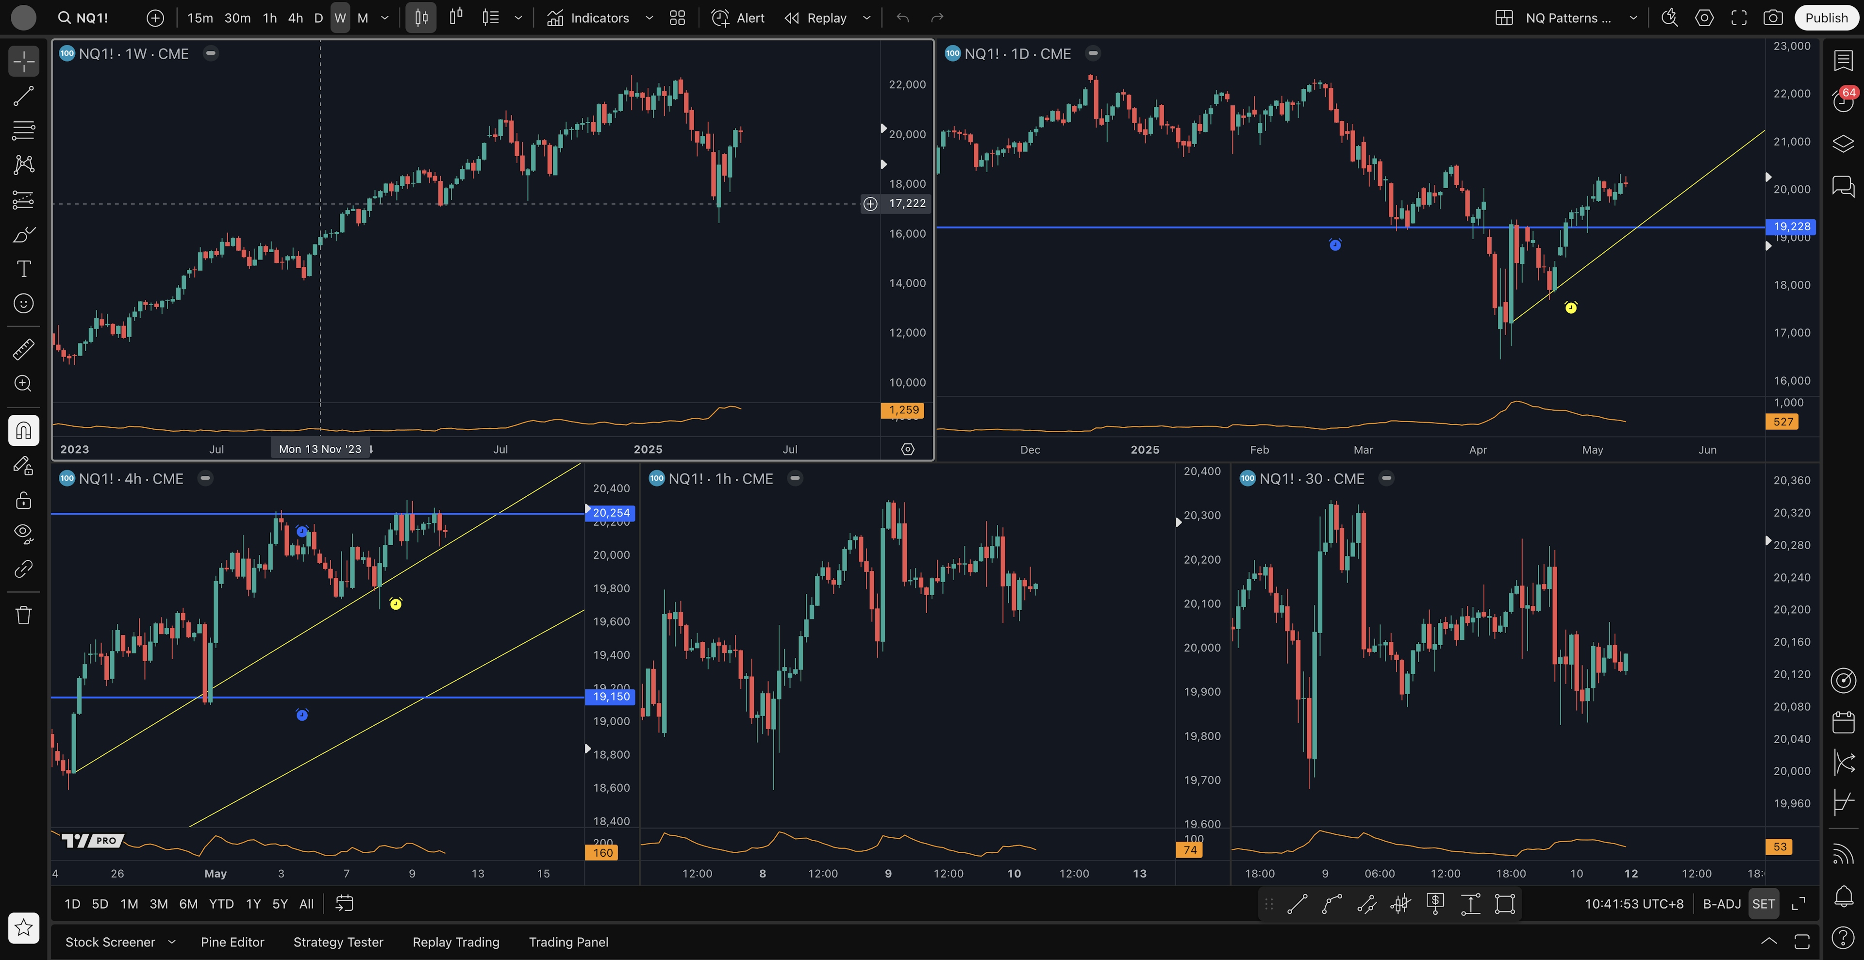Viewport: 1864px width, 960px height.
Task: Click the 19,228 blue price label
Action: 1790,226
